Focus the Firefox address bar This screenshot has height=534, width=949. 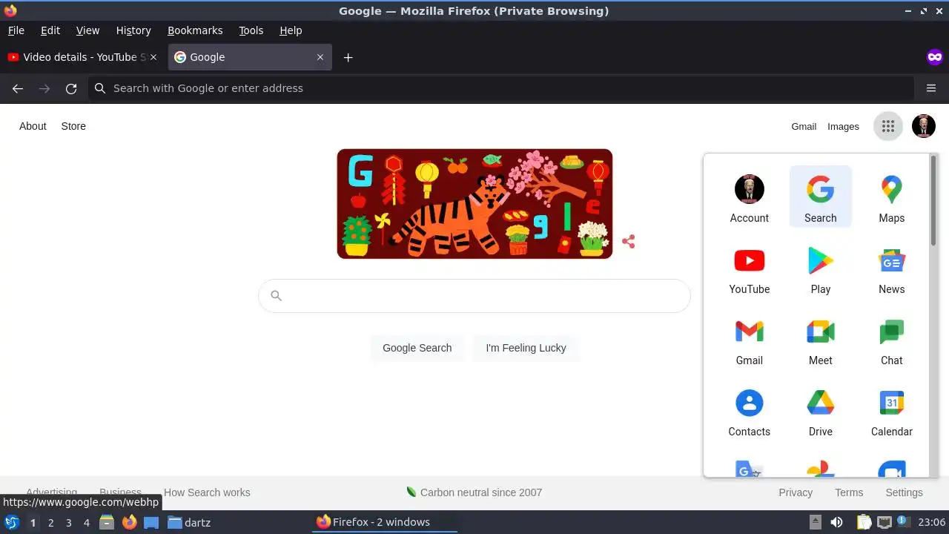pos(501,88)
